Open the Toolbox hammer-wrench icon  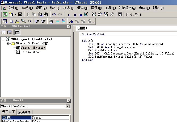112,14
